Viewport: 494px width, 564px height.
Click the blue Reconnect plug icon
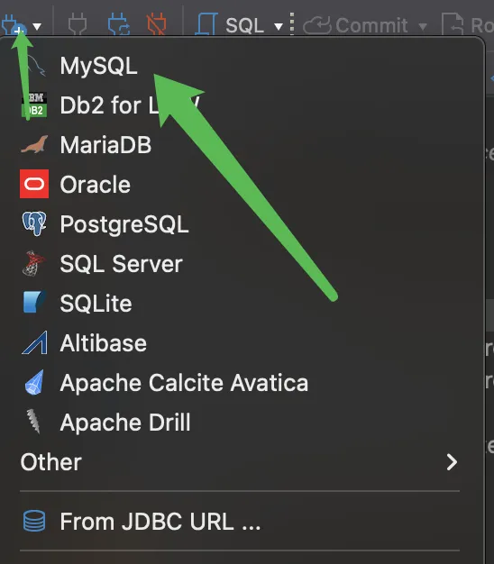[119, 24]
